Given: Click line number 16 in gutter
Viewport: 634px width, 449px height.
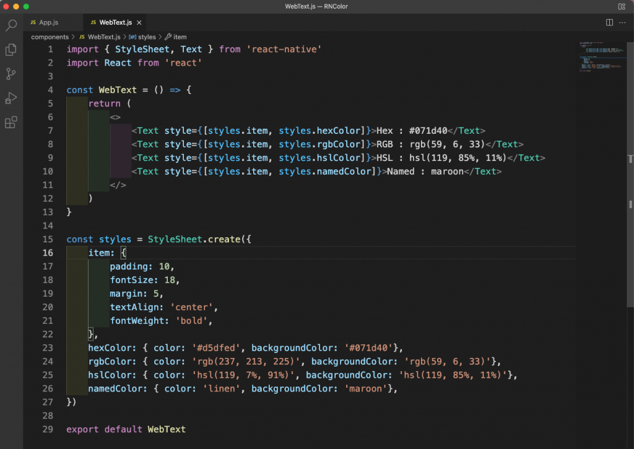Looking at the screenshot, I should (48, 253).
